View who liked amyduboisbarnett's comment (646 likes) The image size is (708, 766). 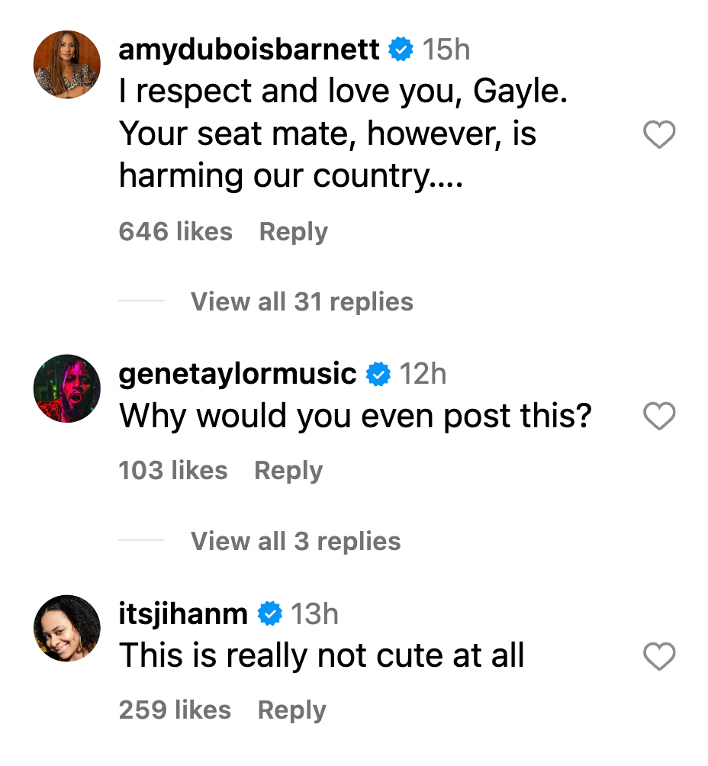175,231
